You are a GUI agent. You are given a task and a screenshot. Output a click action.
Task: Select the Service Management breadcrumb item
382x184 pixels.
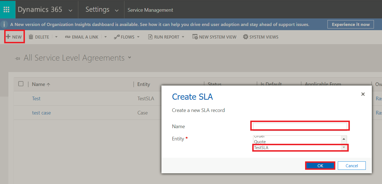(150, 10)
